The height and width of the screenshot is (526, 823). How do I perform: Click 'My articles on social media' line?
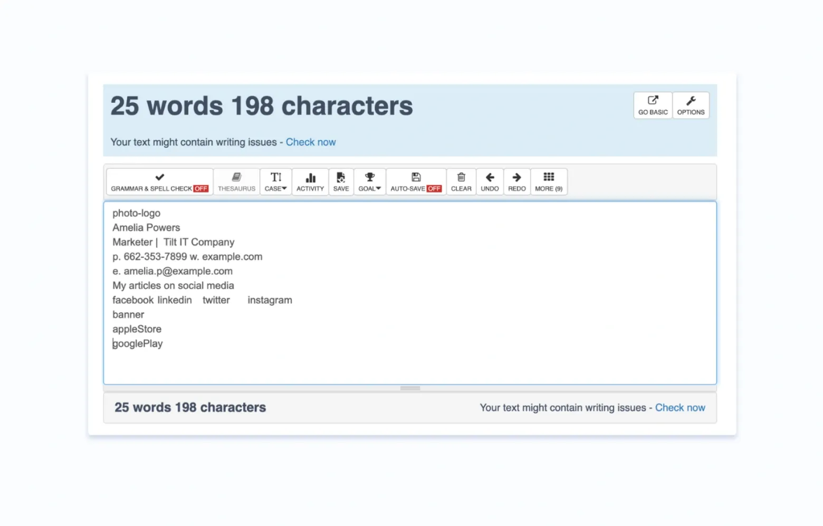[x=173, y=285]
